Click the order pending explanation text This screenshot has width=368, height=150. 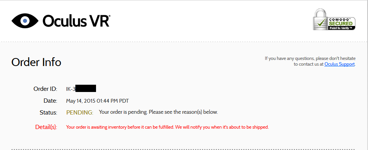click(x=158, y=112)
